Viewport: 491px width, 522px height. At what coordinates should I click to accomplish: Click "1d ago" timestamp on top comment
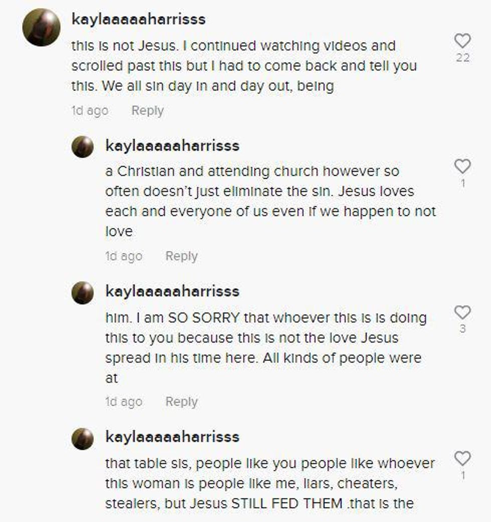point(90,111)
